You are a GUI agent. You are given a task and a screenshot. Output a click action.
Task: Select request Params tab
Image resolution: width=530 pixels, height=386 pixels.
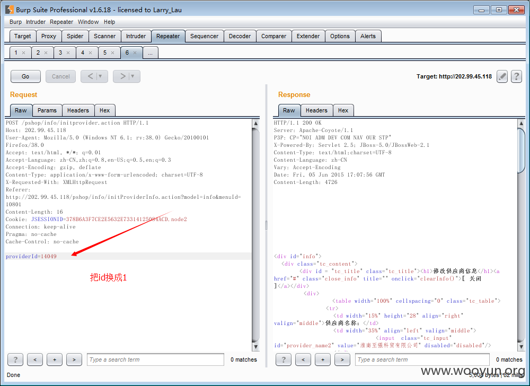point(47,110)
